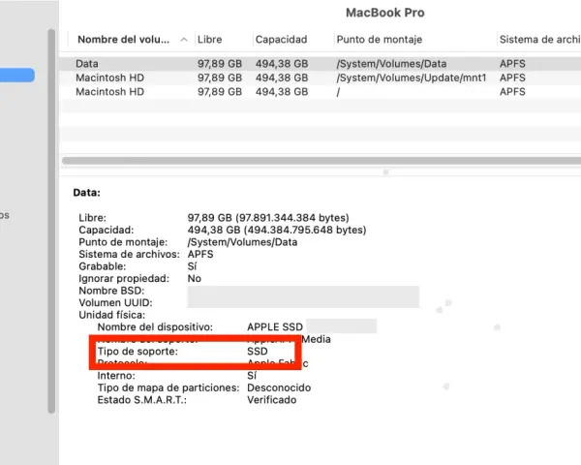Click the horizontal scrollbar below the volume table
581x465 pixels.
click(x=321, y=161)
